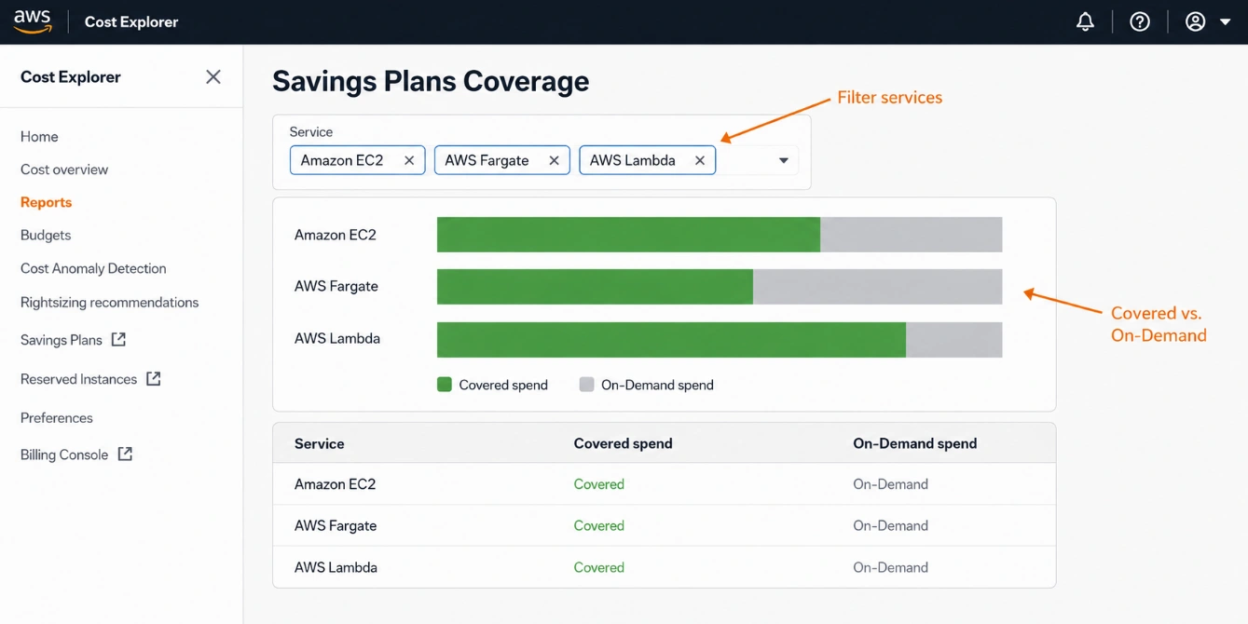This screenshot has width=1248, height=624.
Task: Open the help question mark icon
Action: click(1140, 21)
